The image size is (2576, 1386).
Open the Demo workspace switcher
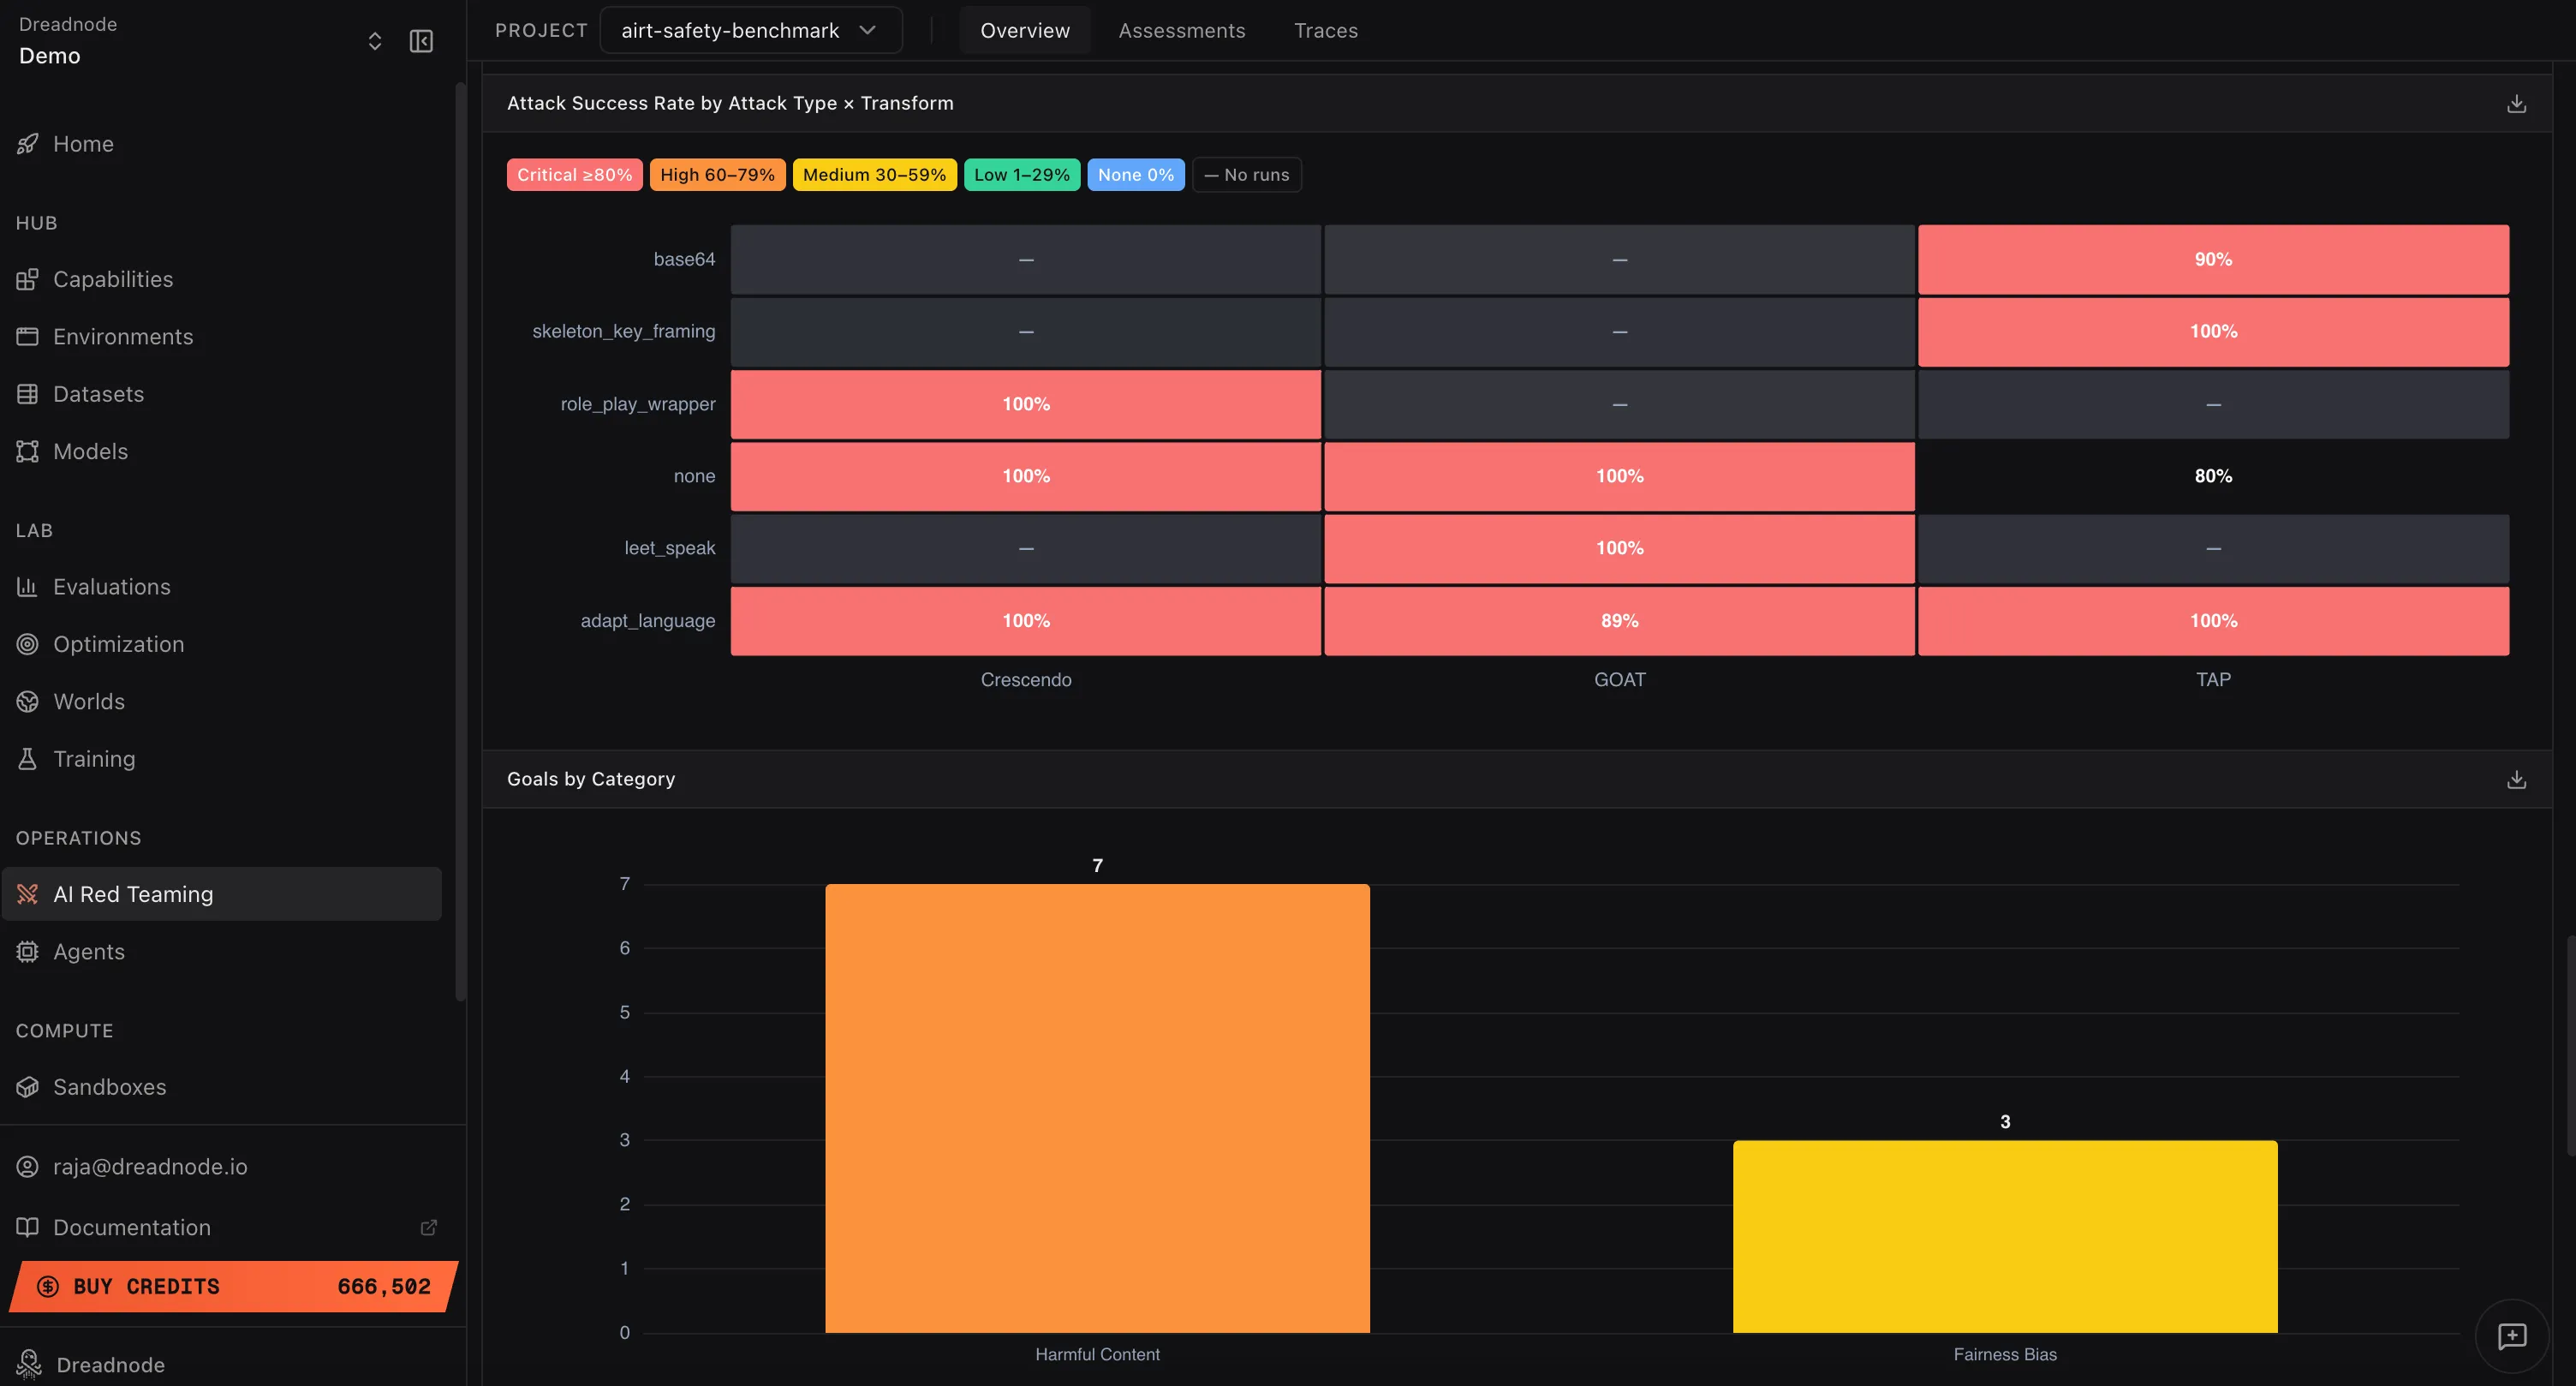pyautogui.click(x=374, y=41)
